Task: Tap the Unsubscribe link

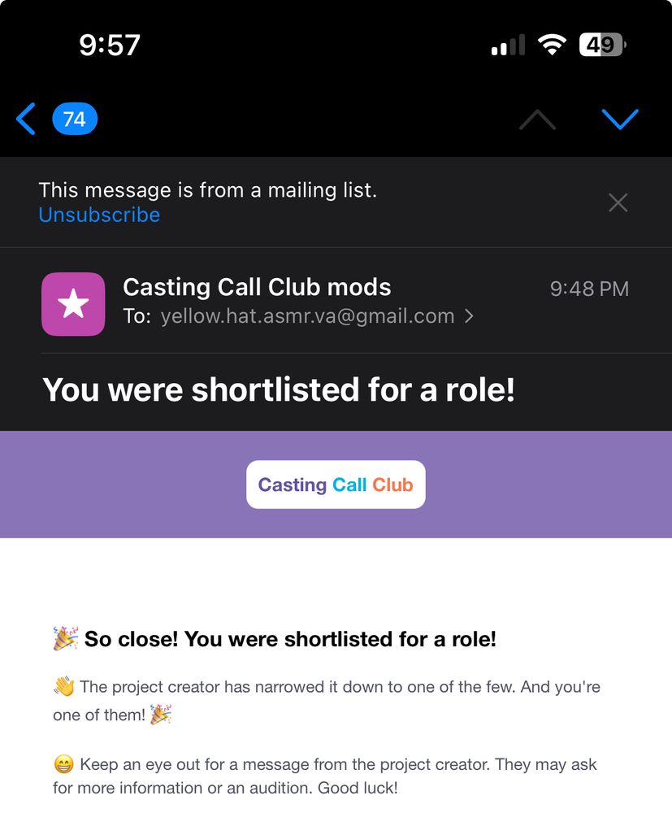Action: pos(99,215)
